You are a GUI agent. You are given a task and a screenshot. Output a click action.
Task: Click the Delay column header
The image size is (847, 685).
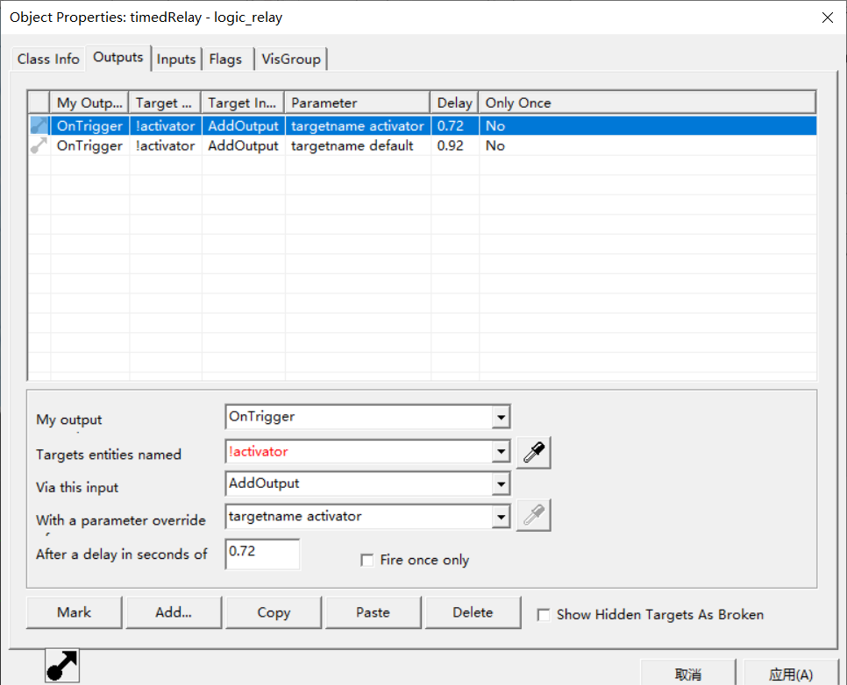[x=454, y=102]
